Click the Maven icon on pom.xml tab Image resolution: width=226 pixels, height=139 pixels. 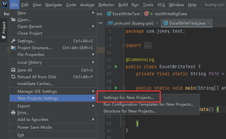pos(110,23)
